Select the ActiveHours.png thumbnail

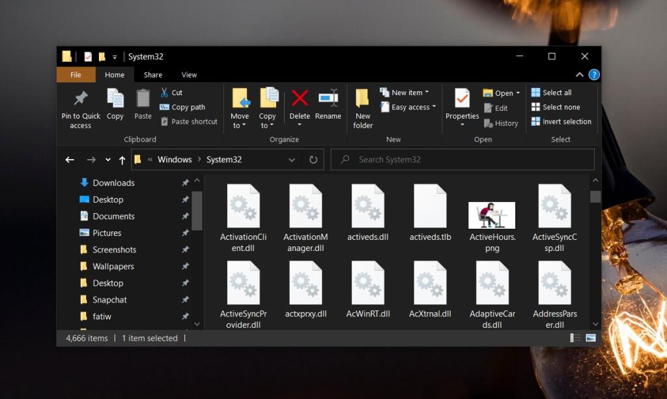pyautogui.click(x=492, y=213)
